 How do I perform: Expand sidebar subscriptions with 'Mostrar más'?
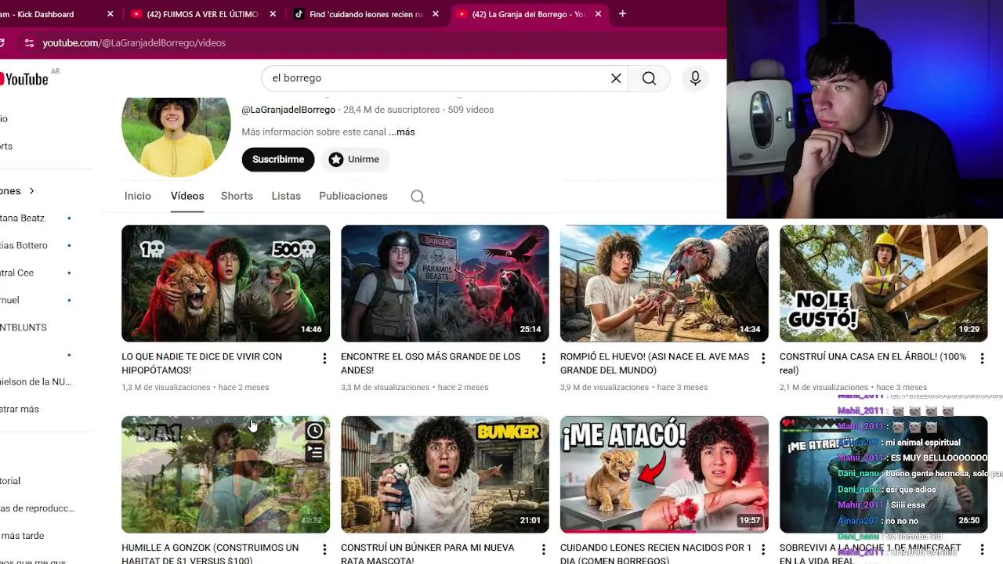20,409
